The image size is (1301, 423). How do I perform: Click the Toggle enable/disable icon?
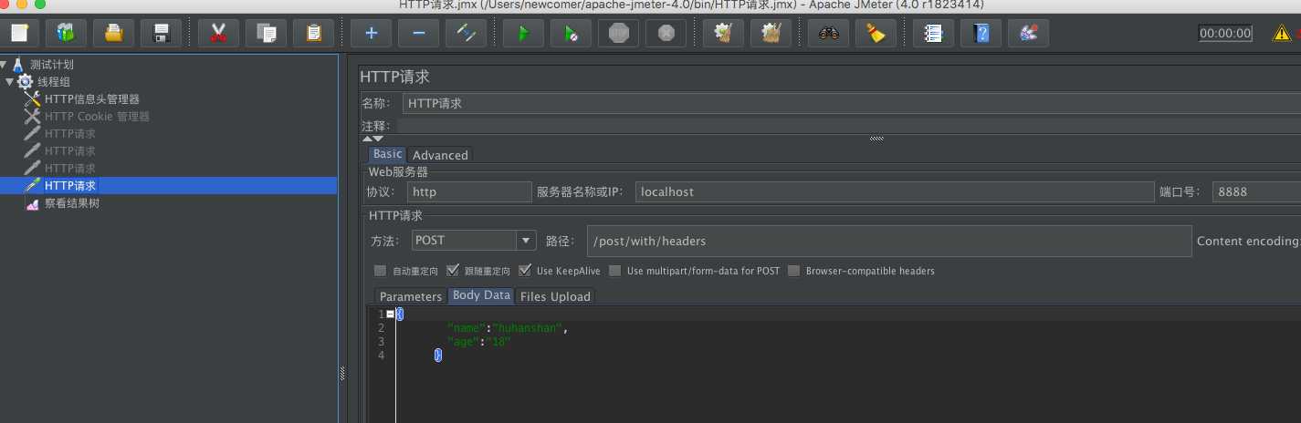pos(466,33)
